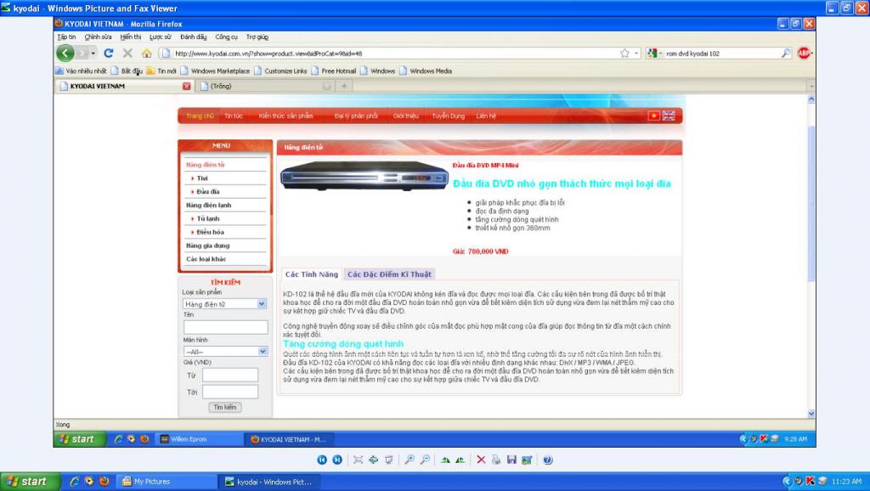870x491 pixels.
Task: Go to Previous Image in Picture Viewer toolbar
Action: [322, 460]
